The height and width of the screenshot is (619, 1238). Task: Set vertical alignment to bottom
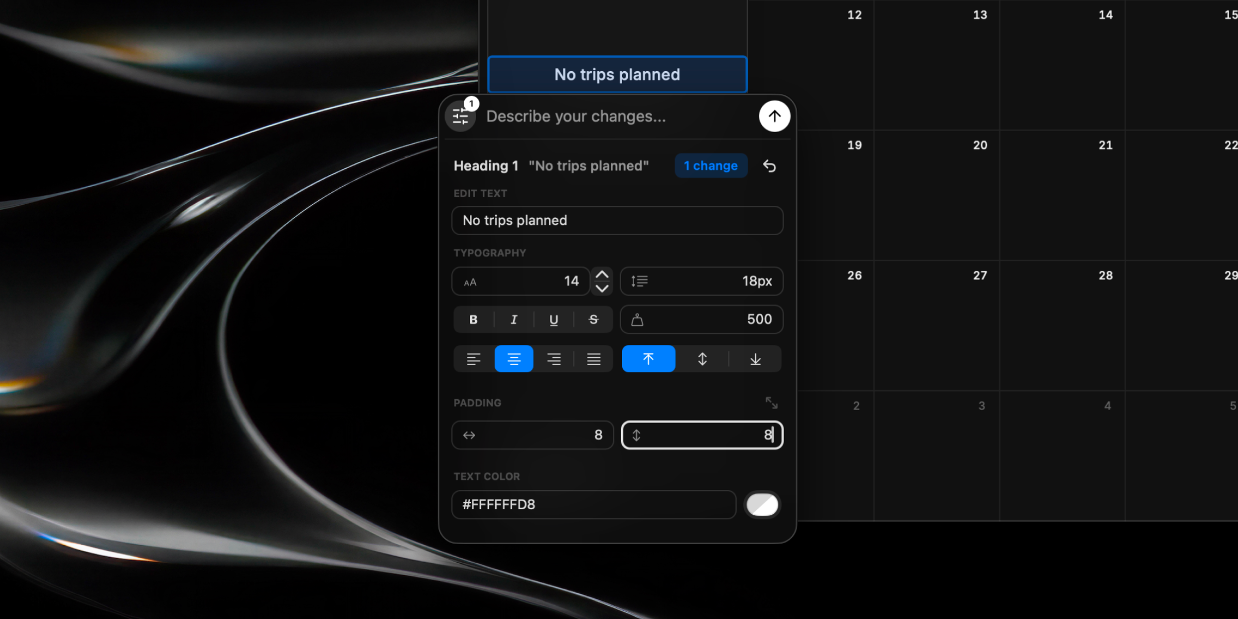point(755,359)
